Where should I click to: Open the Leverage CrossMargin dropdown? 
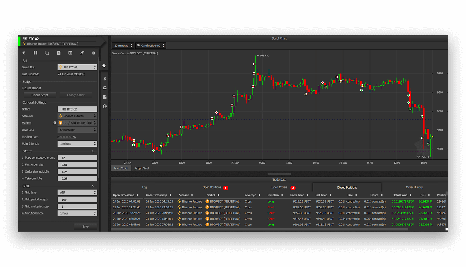click(x=77, y=130)
